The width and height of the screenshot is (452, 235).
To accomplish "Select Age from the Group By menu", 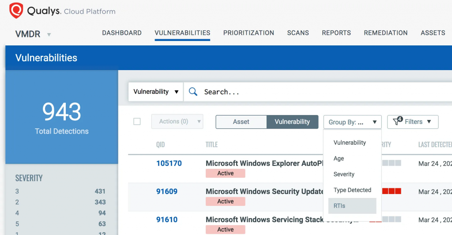I will pos(339,158).
